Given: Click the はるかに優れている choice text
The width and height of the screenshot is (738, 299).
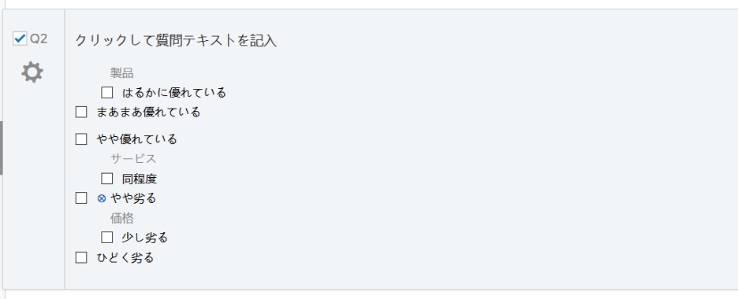Looking at the screenshot, I should tap(174, 93).
